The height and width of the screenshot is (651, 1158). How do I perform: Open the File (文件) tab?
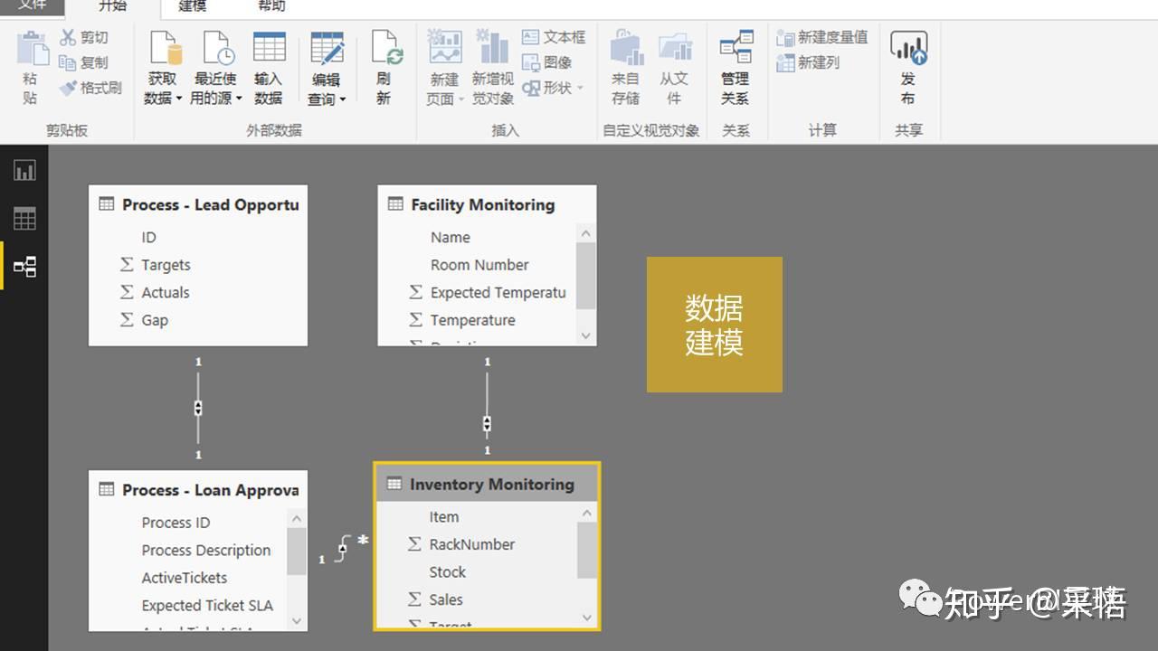click(33, 5)
